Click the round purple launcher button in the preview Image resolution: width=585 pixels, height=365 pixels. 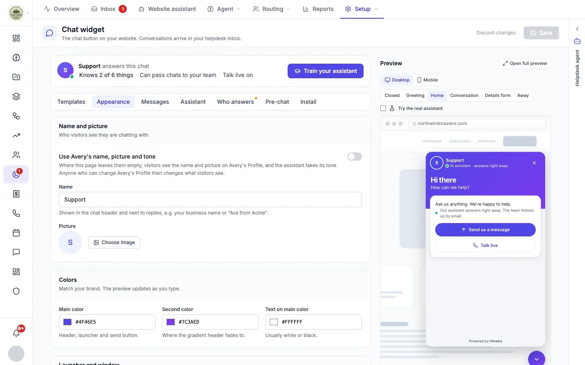point(537,359)
